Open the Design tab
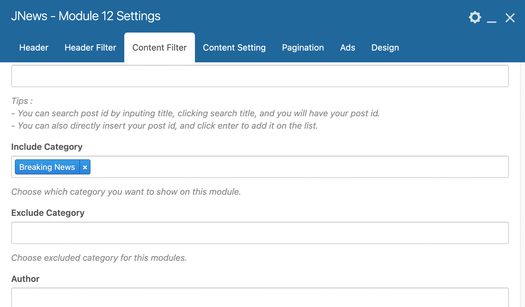Screen dimensions: 525x307 385,47
